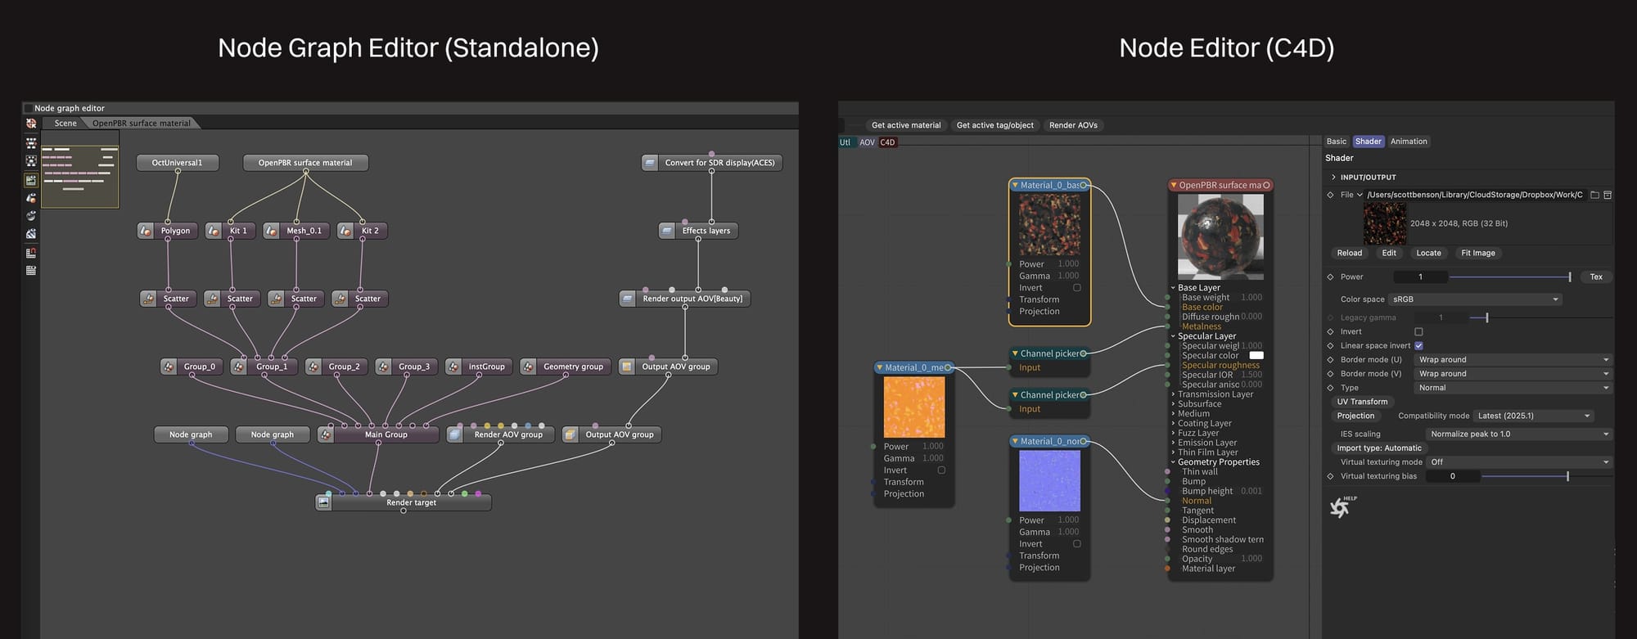The width and height of the screenshot is (1637, 639).
Task: Click the Get active material button
Action: (x=906, y=125)
